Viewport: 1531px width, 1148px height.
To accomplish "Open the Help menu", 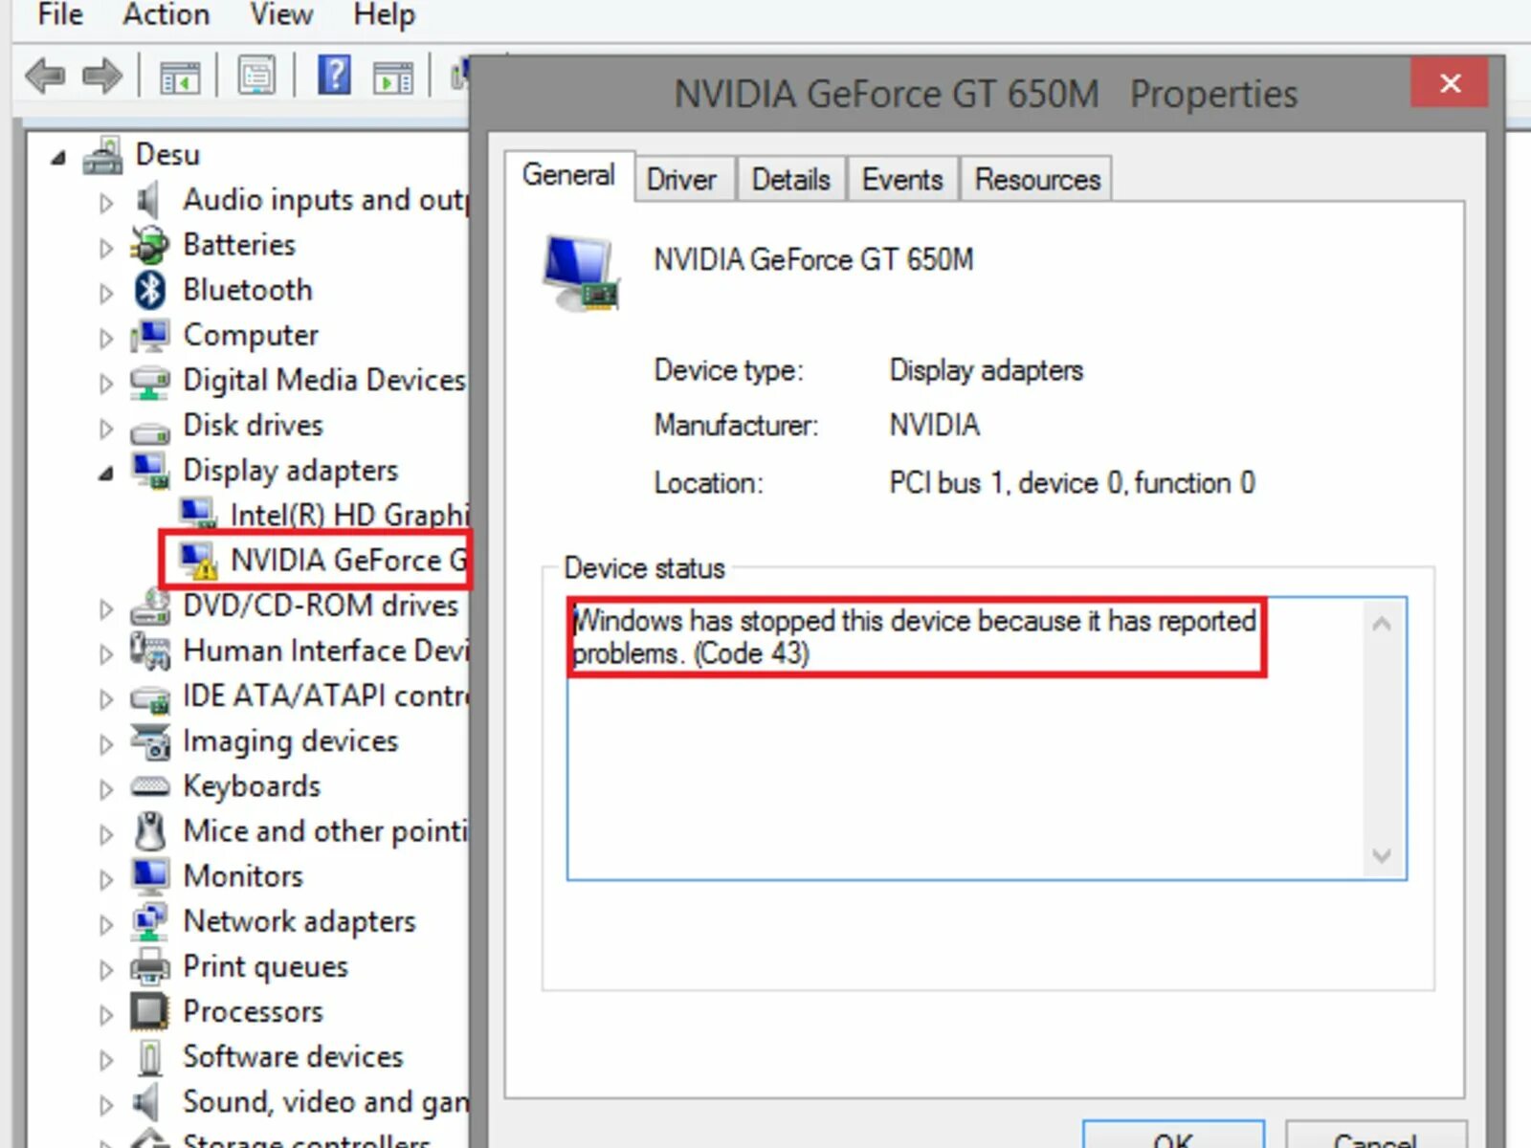I will [384, 14].
